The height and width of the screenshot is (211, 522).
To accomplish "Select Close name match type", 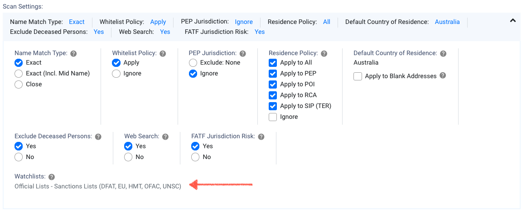I will 19,84.
